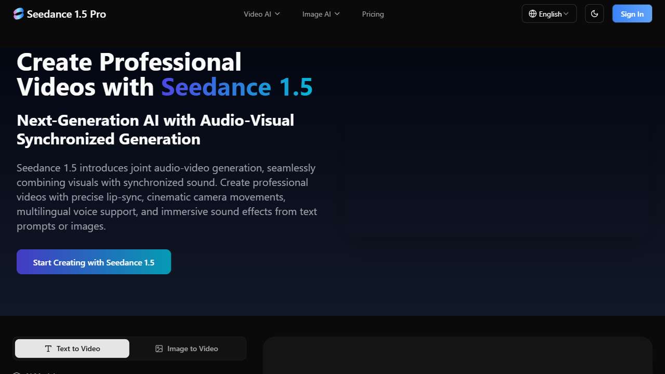Click the Next-Generation AI subheading
The width and height of the screenshot is (665, 374).
(155, 129)
